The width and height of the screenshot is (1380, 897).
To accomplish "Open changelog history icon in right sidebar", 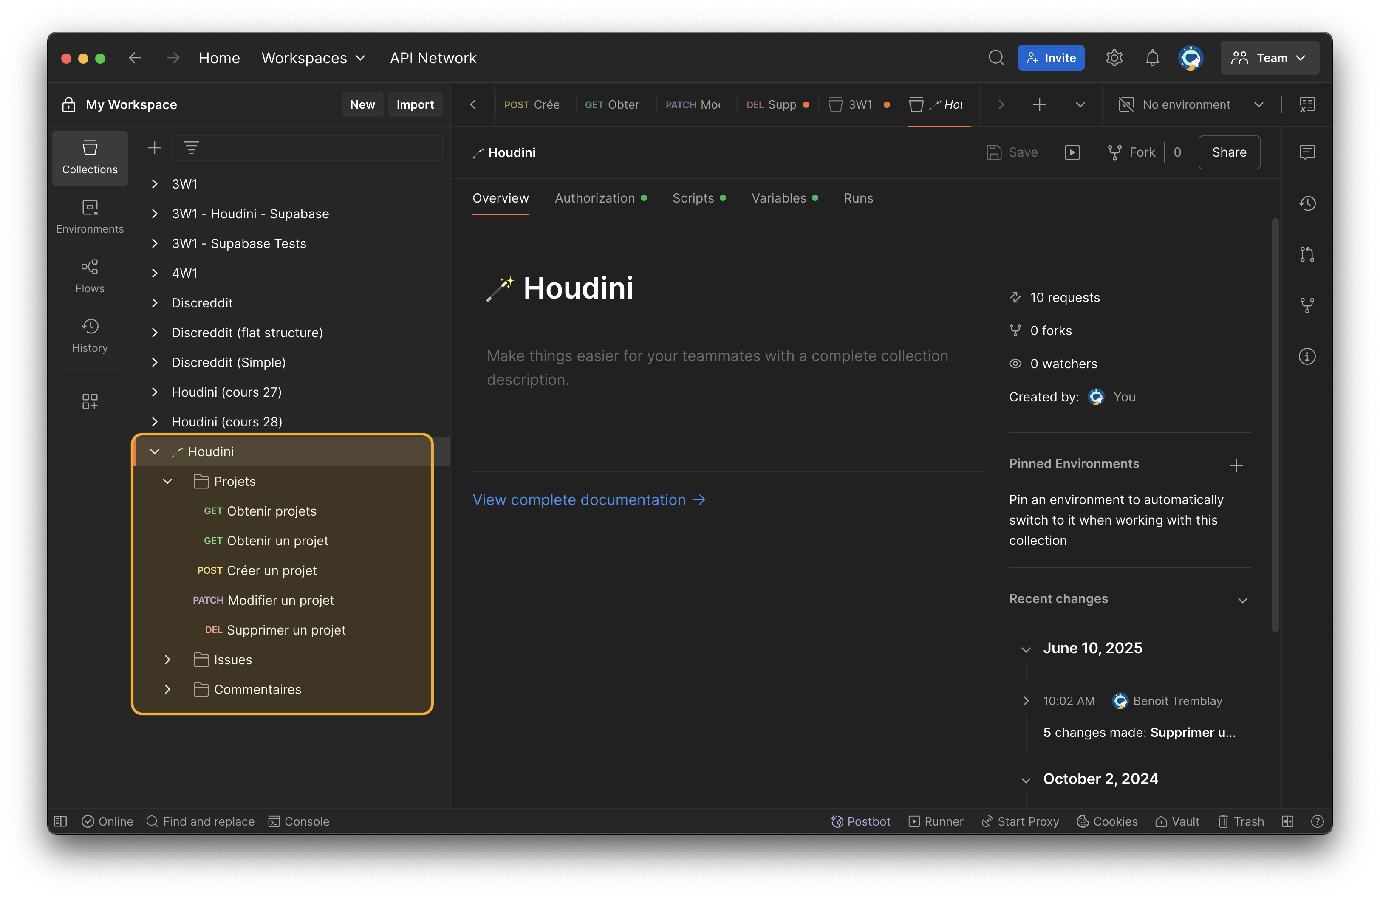I will pos(1307,203).
